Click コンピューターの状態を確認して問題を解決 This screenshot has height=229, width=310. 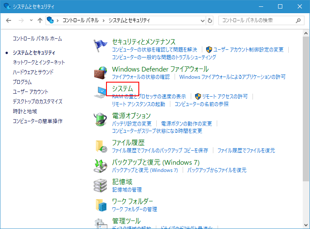point(155,50)
